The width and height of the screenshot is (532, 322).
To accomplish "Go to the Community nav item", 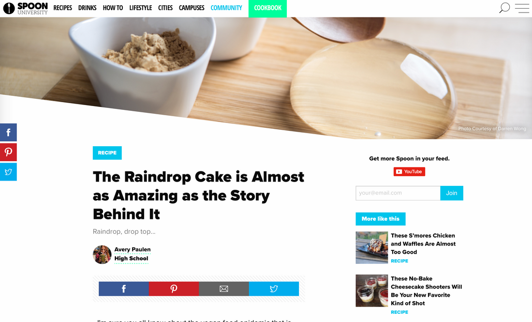I will [226, 8].
